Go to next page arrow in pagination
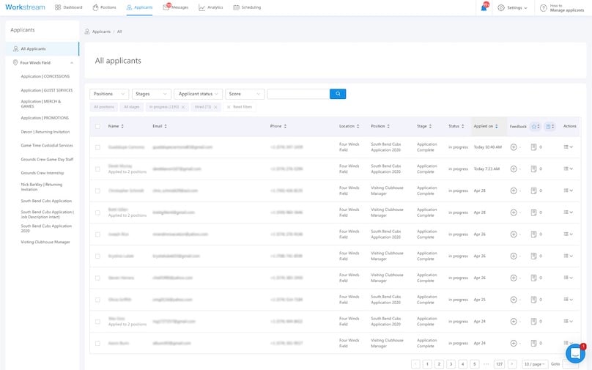Screen dimensions: 592x370 point(511,364)
